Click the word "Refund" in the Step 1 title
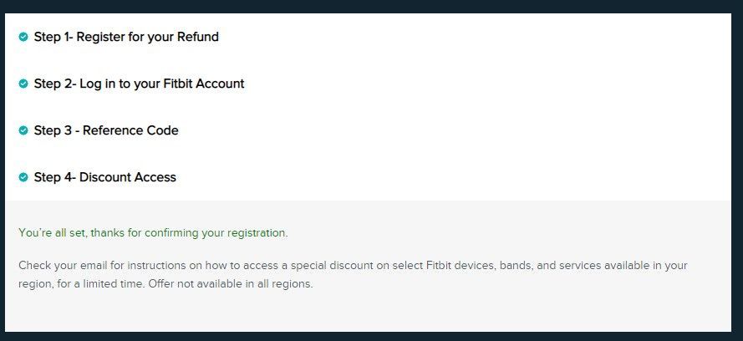 pyautogui.click(x=197, y=37)
